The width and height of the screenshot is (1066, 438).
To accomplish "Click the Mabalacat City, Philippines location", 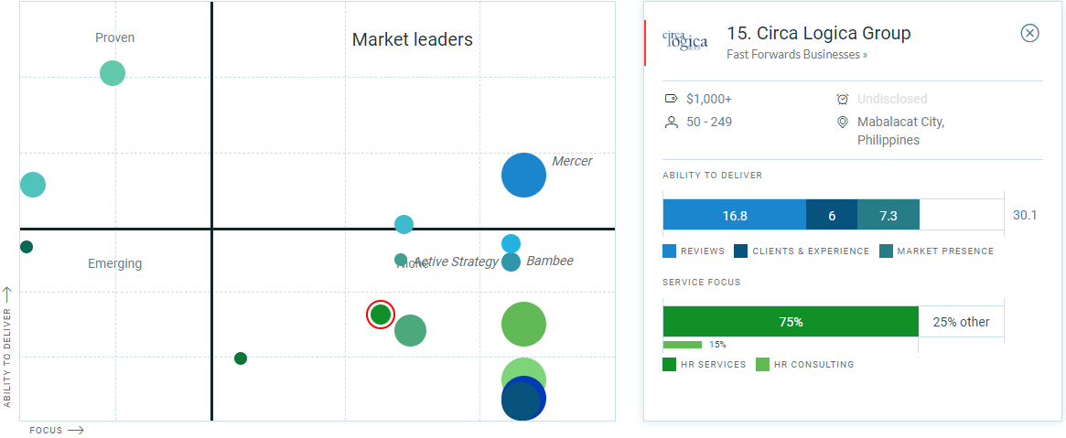I will 900,131.
